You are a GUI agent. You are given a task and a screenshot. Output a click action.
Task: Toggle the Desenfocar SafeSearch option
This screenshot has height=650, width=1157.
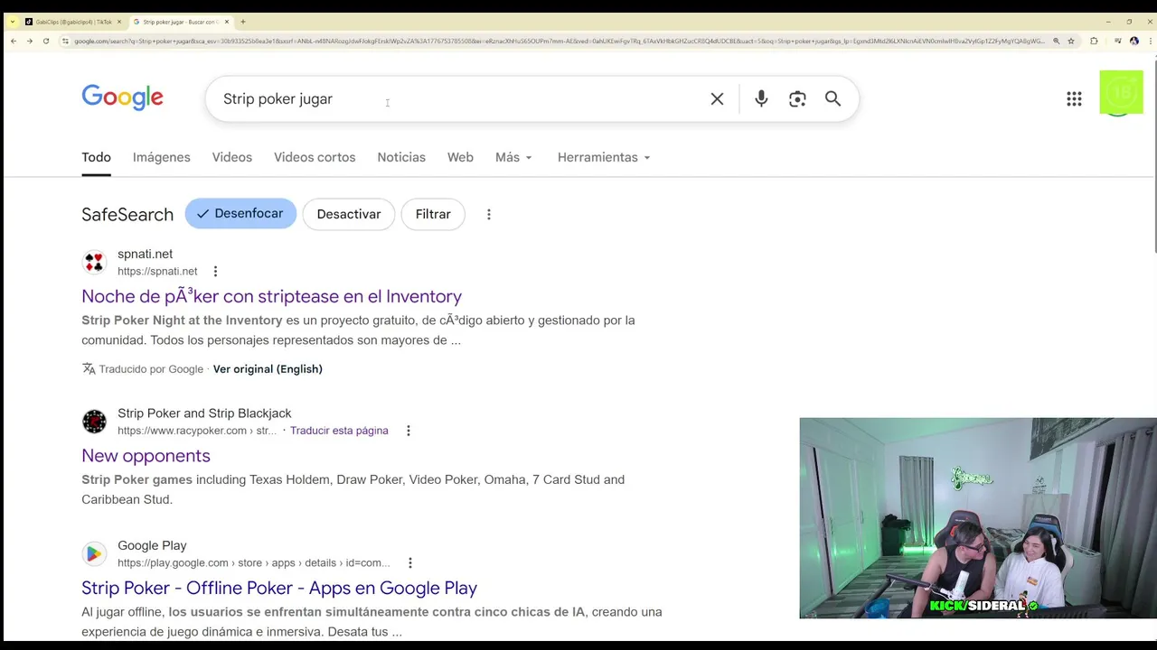point(240,214)
